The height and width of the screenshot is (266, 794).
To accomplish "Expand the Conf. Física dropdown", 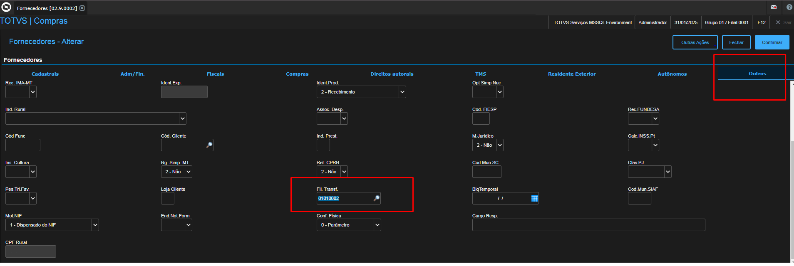I will [377, 225].
